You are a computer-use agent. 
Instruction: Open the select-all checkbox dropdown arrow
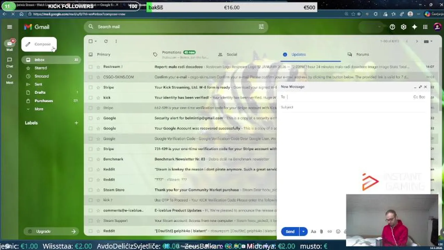pyautogui.click(x=96, y=41)
